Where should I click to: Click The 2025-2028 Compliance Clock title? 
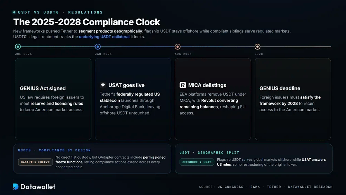[x=86, y=22]
